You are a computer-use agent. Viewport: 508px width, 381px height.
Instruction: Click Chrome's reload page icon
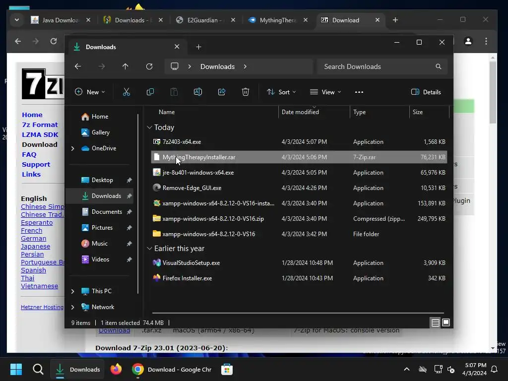point(54,41)
